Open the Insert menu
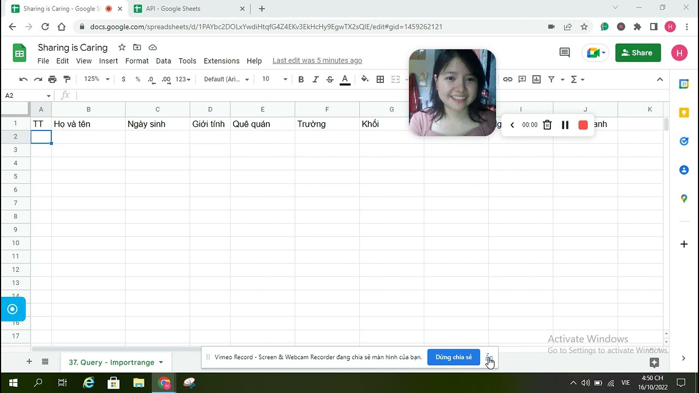The height and width of the screenshot is (393, 699). coord(109,61)
